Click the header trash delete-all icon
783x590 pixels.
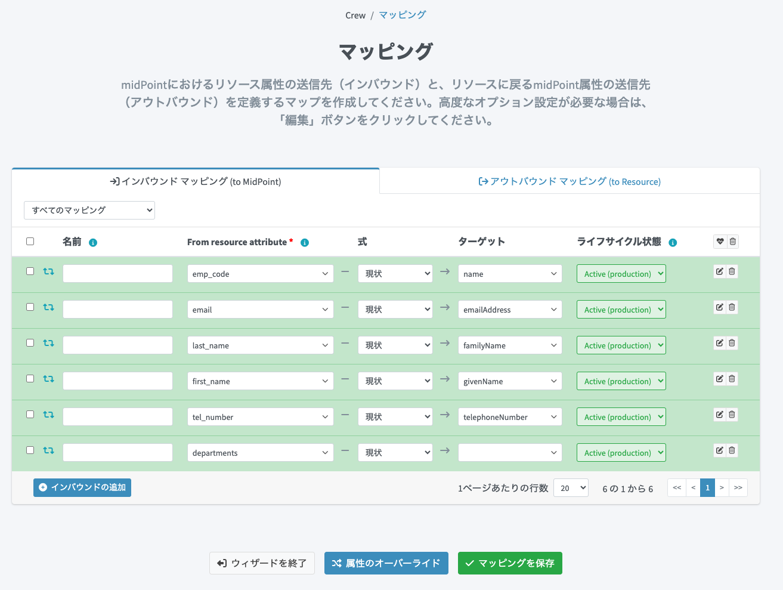tap(733, 242)
